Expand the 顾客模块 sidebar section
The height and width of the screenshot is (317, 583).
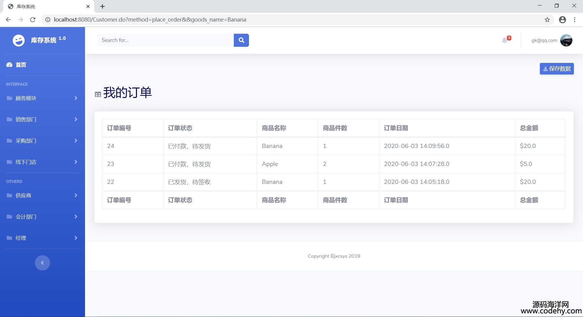click(x=42, y=98)
